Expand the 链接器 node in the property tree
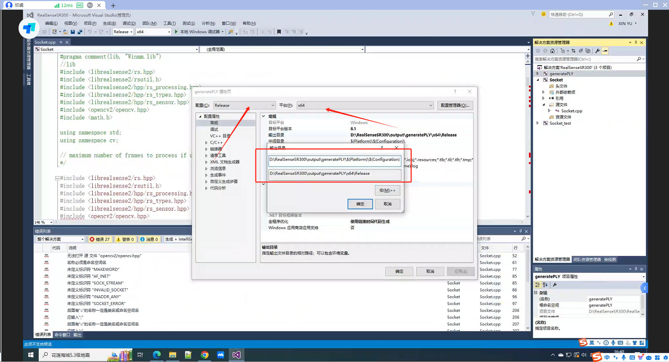The height and width of the screenshot is (362, 669). [206, 149]
